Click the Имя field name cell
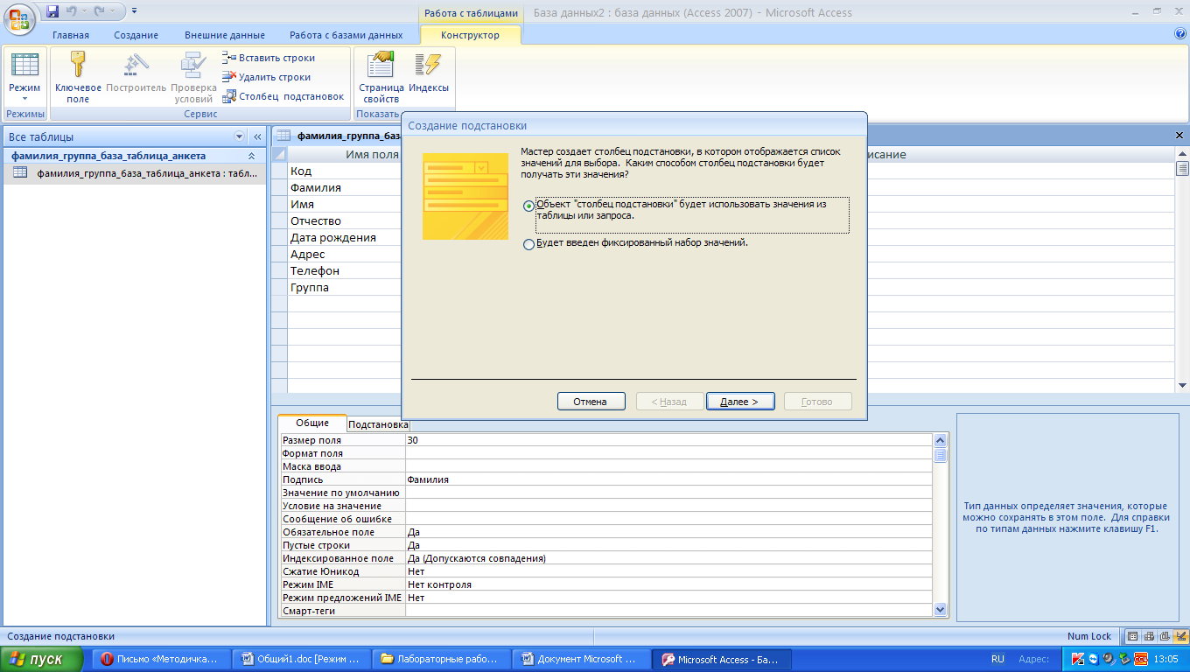The width and height of the screenshot is (1190, 672). pyautogui.click(x=344, y=205)
